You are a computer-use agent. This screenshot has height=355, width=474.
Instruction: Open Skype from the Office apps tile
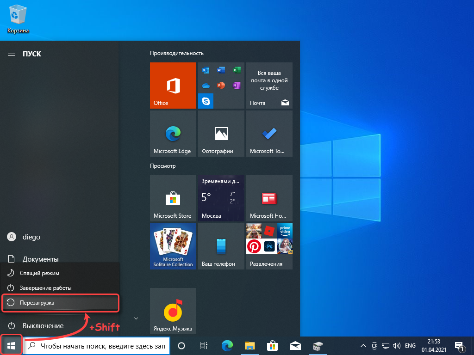click(x=206, y=101)
